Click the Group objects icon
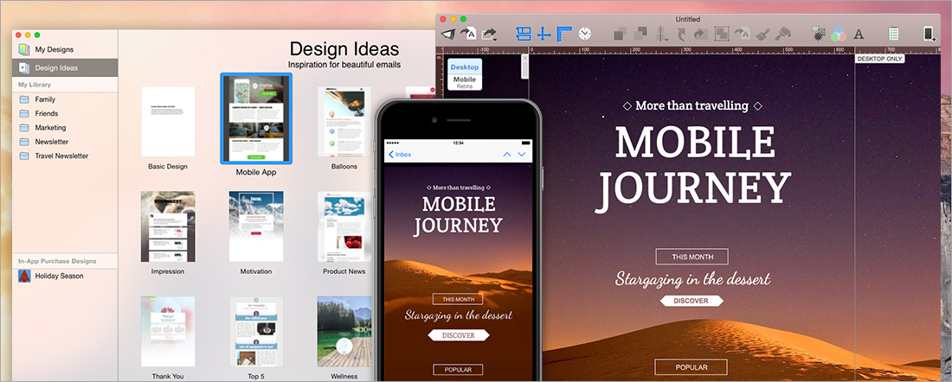952x382 pixels. (x=721, y=34)
